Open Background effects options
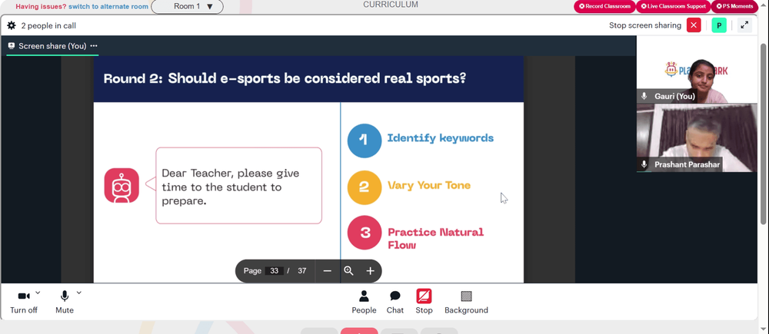 tap(467, 303)
